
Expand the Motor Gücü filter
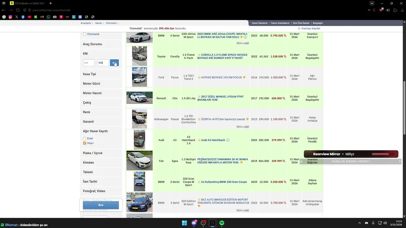click(101, 84)
